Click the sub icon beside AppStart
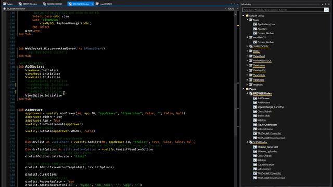This screenshot has height=187, width=333. tap(255, 29)
